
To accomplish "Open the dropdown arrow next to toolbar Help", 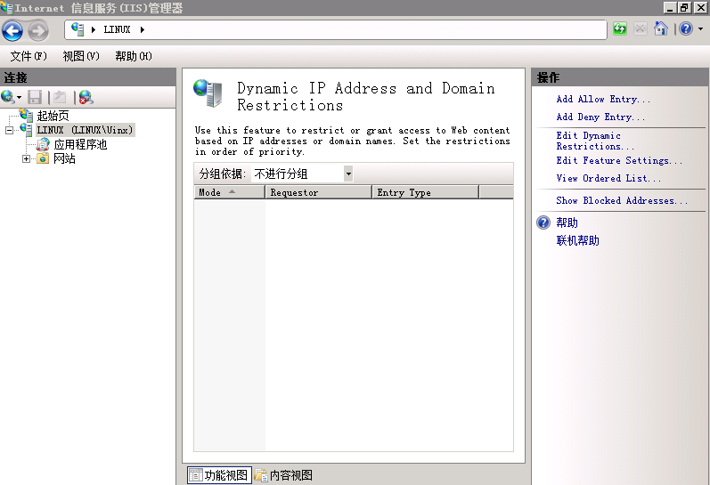I will coord(700,29).
